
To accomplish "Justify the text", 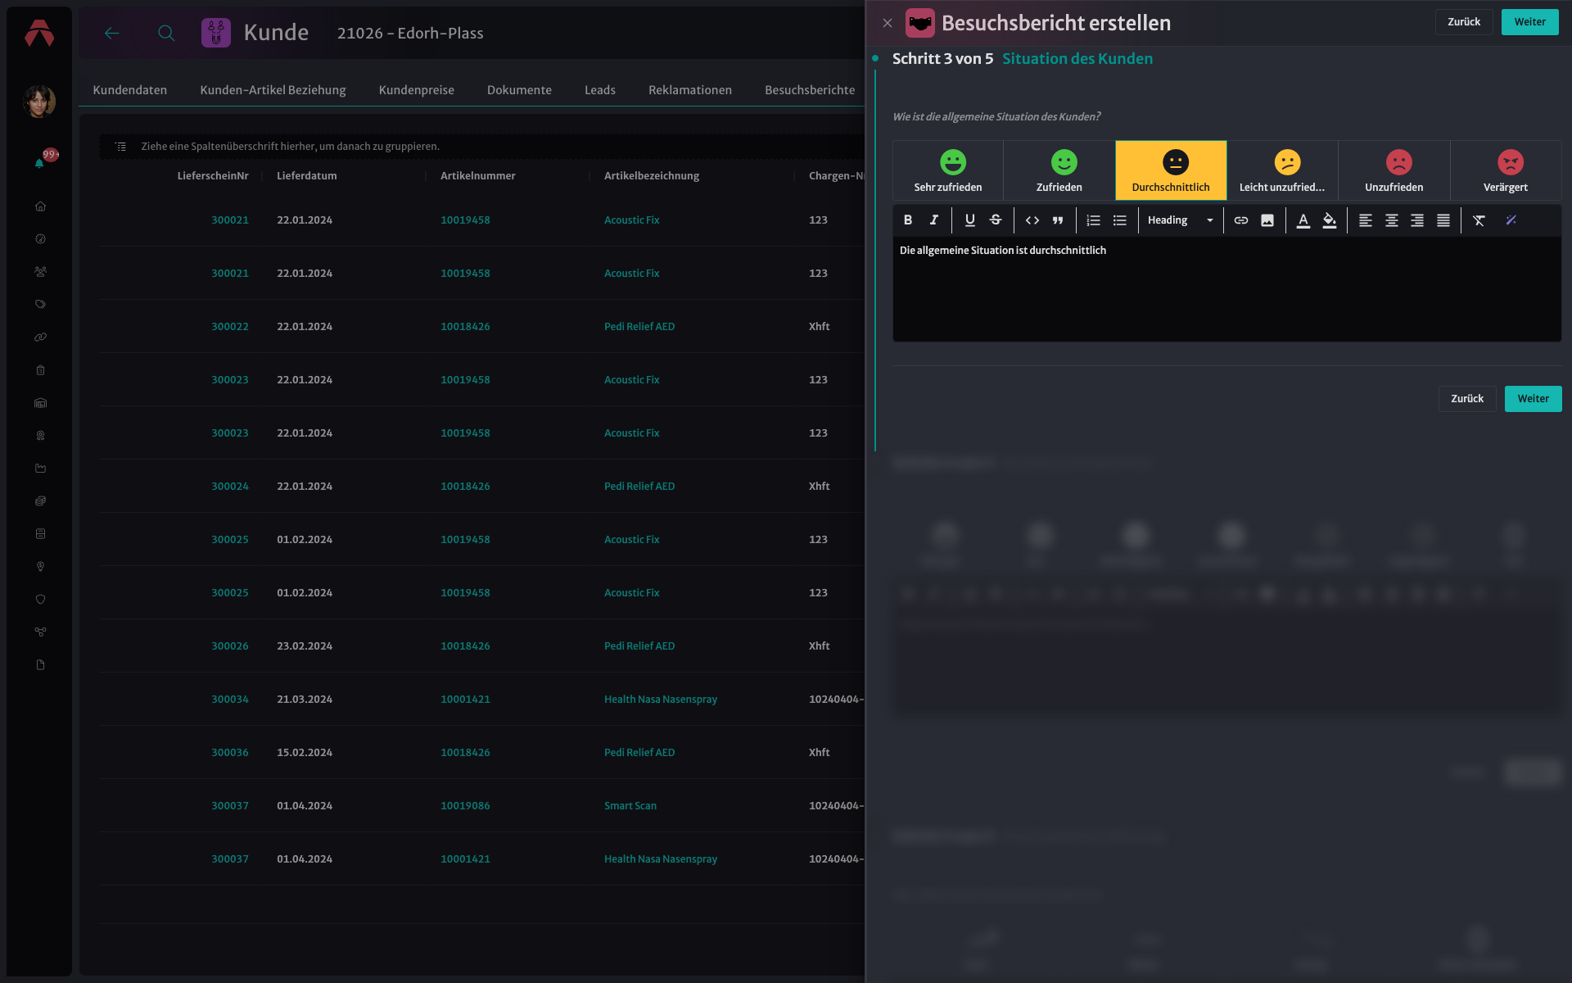I will pyautogui.click(x=1443, y=220).
